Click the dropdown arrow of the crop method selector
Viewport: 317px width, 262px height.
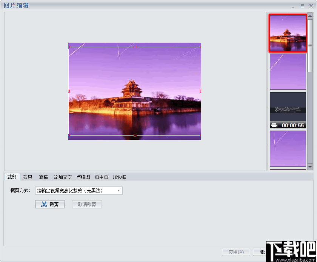tap(119, 191)
